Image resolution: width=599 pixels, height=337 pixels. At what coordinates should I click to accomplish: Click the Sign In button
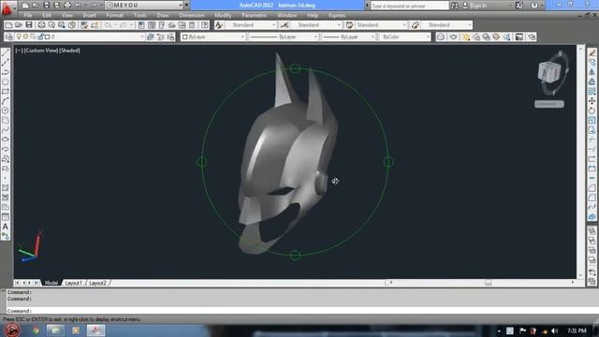tap(475, 6)
